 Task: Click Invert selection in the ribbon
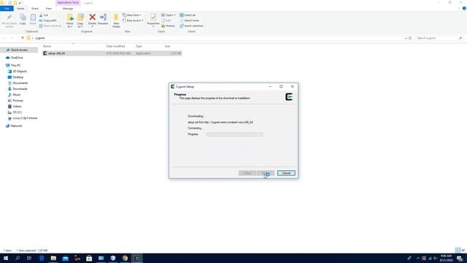pyautogui.click(x=191, y=26)
